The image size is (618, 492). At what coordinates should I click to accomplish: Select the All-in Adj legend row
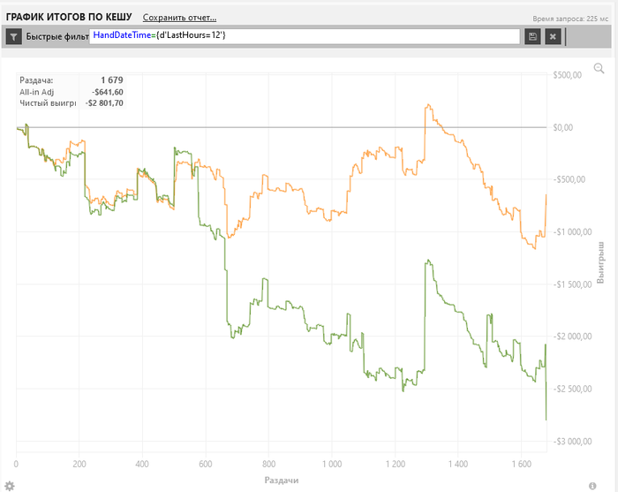point(72,92)
